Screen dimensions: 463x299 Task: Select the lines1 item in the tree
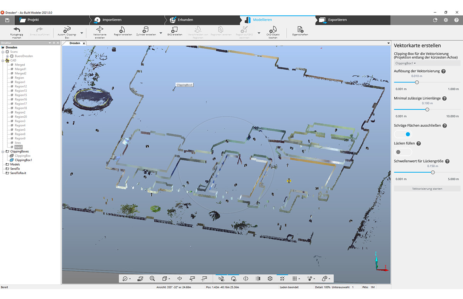pos(19,147)
